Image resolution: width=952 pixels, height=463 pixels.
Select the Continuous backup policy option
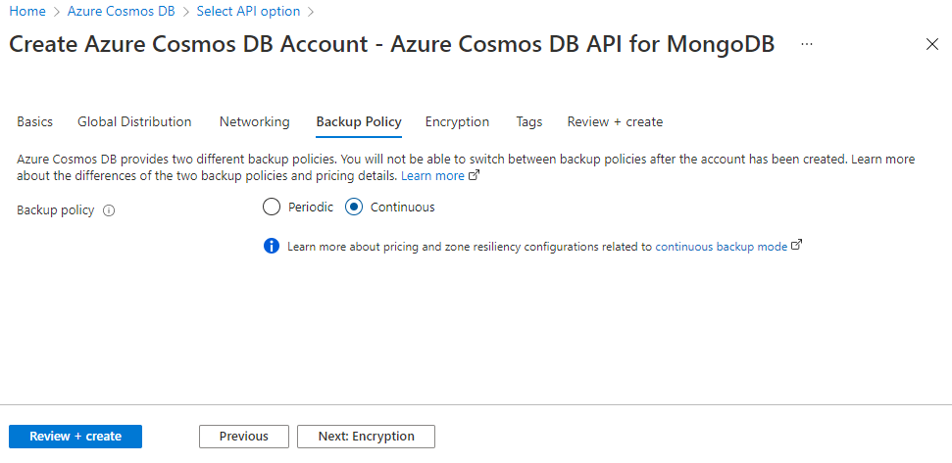[353, 208]
